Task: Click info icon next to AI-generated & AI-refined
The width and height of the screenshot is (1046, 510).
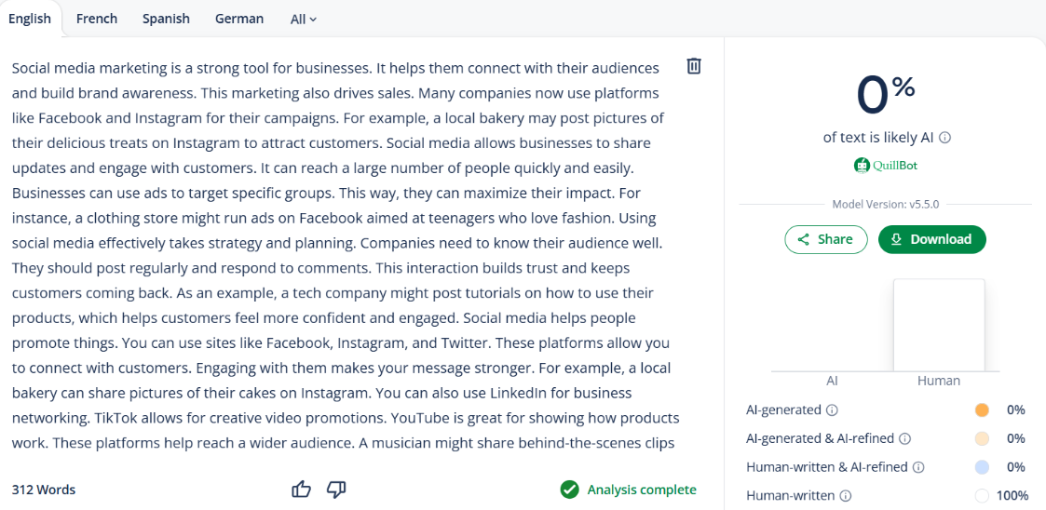Action: [x=904, y=438]
